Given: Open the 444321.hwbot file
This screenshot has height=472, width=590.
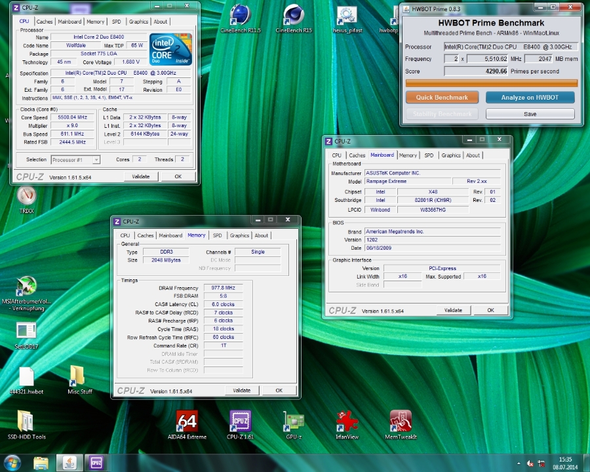Looking at the screenshot, I should 26,380.
